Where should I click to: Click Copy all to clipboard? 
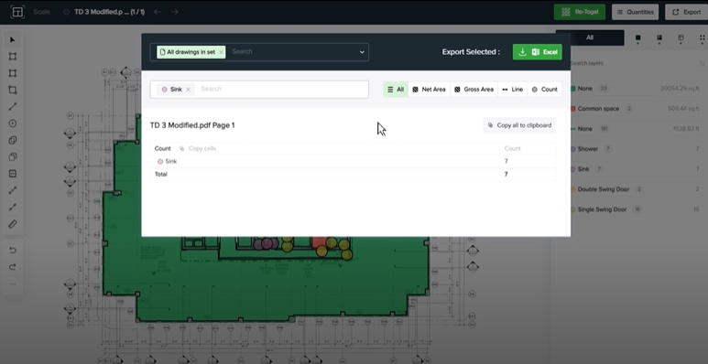[519, 125]
